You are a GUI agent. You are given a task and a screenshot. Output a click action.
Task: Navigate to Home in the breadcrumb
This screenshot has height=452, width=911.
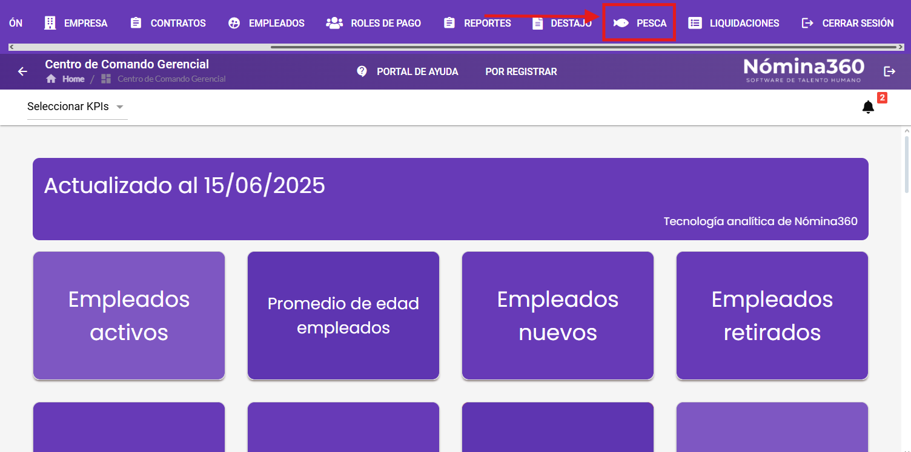[65, 79]
